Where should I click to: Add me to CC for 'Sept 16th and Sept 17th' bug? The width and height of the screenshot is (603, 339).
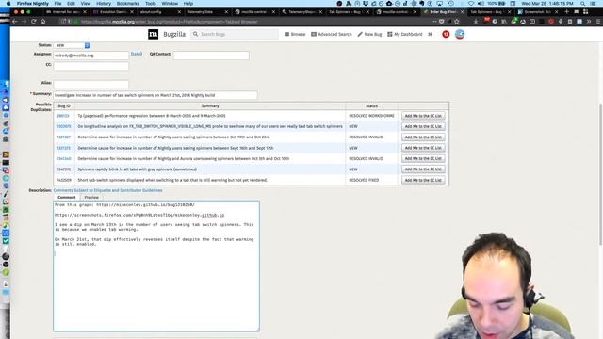(x=423, y=148)
